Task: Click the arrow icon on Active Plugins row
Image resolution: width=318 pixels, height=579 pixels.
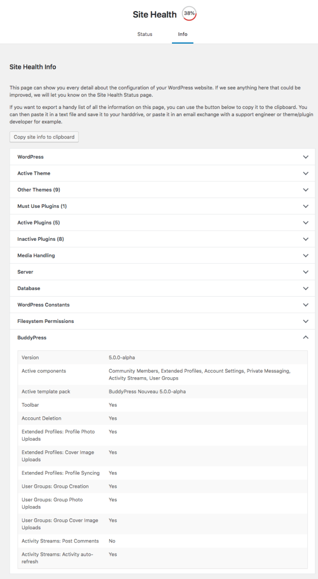Action: click(x=305, y=223)
